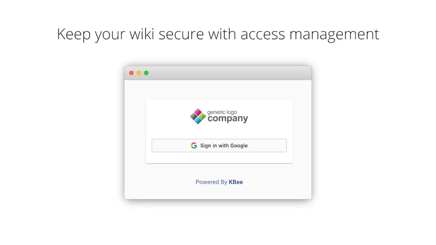The width and height of the screenshot is (436, 245).
Task: Open the bold KBee link
Action: point(236,182)
